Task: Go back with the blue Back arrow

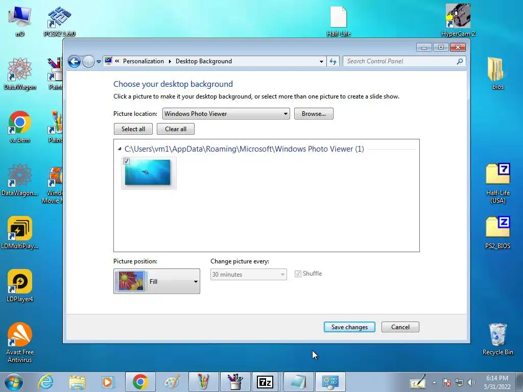Action: [75, 61]
